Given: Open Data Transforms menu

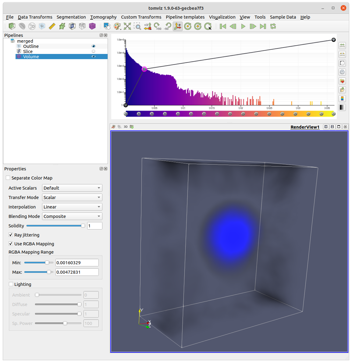Looking at the screenshot, I should pos(35,17).
